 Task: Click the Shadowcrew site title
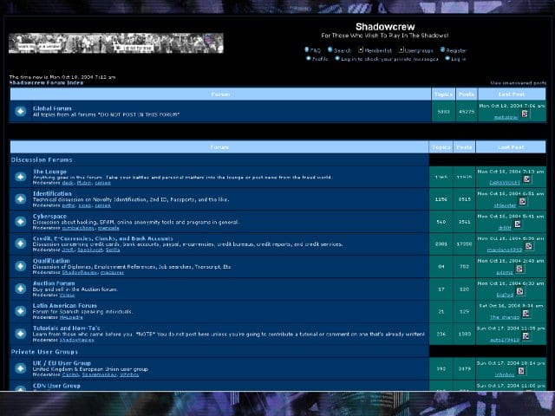pos(385,27)
